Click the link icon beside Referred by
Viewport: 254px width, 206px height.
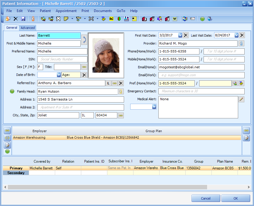click(115, 83)
